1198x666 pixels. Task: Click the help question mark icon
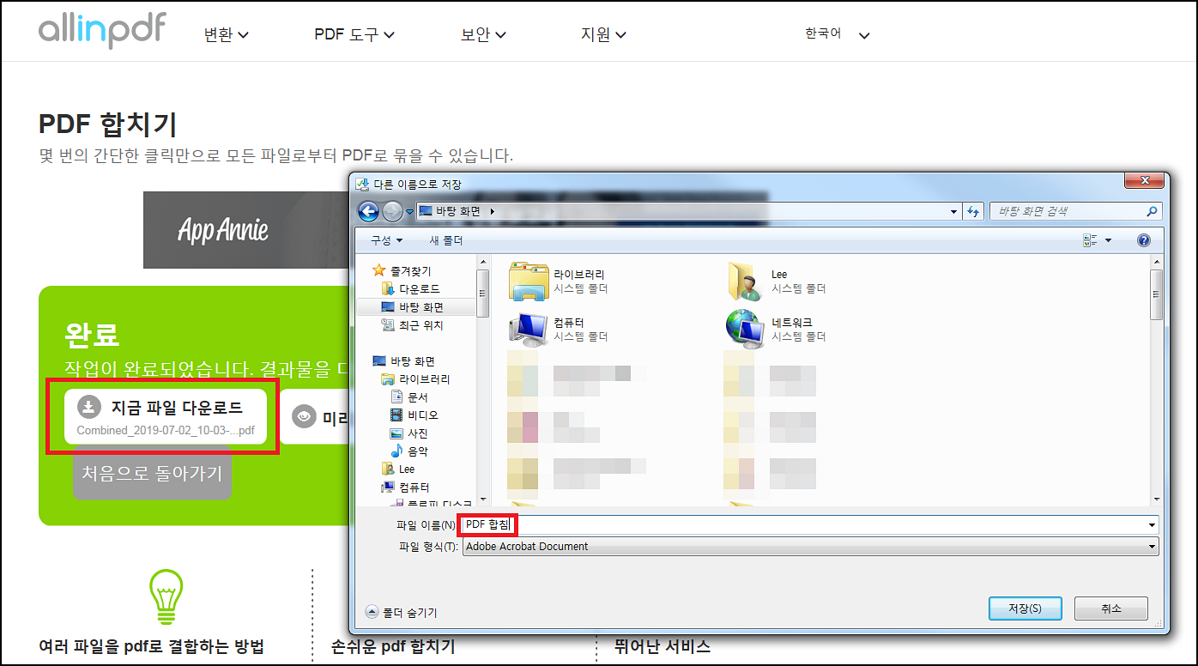click(x=1143, y=240)
